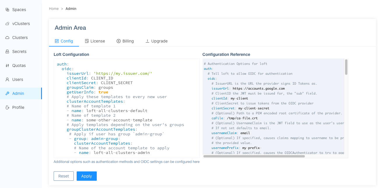
Task: Click the Home breadcrumb link
Action: (54, 9)
